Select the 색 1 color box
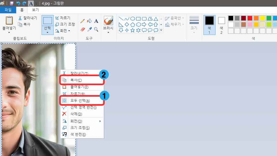277x156 pixels. coord(209,25)
